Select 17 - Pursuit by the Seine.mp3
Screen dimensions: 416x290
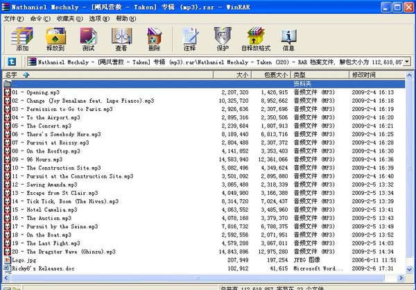tap(55, 227)
